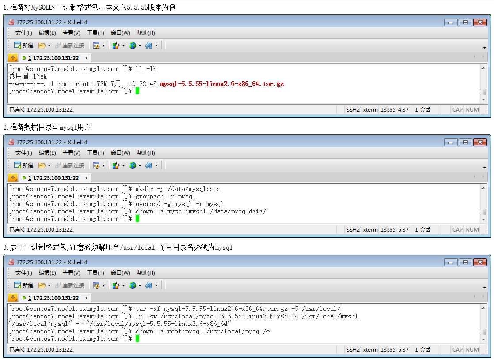Expand color scheme dropdown arrow in step 2 window
The width and height of the screenshot is (494, 359).
point(123,166)
